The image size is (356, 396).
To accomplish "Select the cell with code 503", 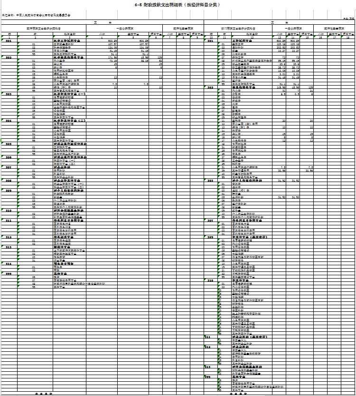I will pyautogui.click(x=9, y=94).
